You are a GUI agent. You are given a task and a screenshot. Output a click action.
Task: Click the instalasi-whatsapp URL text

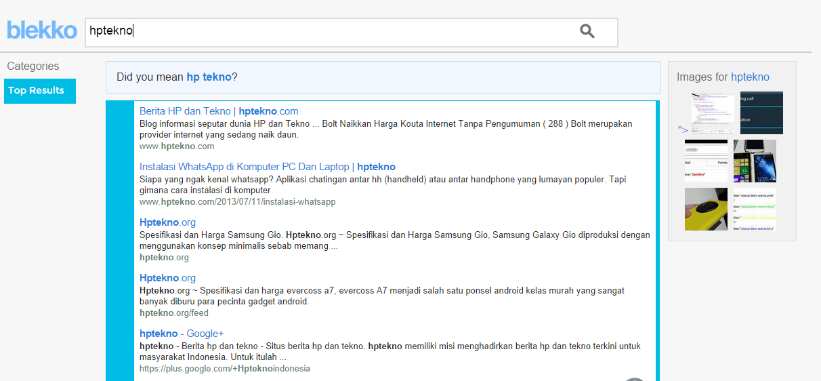[x=237, y=202]
